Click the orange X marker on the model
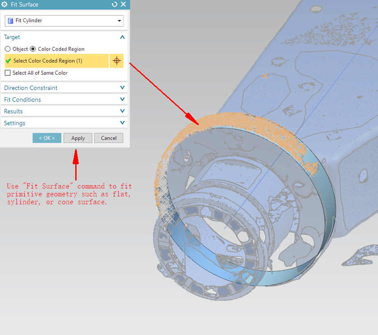This screenshot has height=335, width=378. pyautogui.click(x=265, y=76)
